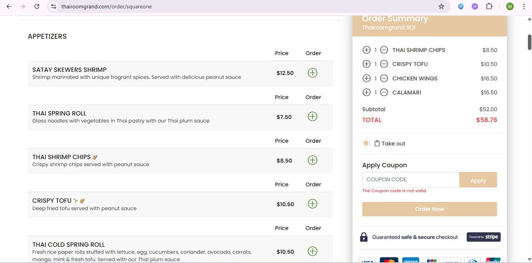The image size is (532, 263).
Task: Add Thai Spring Roll to the order
Action: [x=312, y=117]
